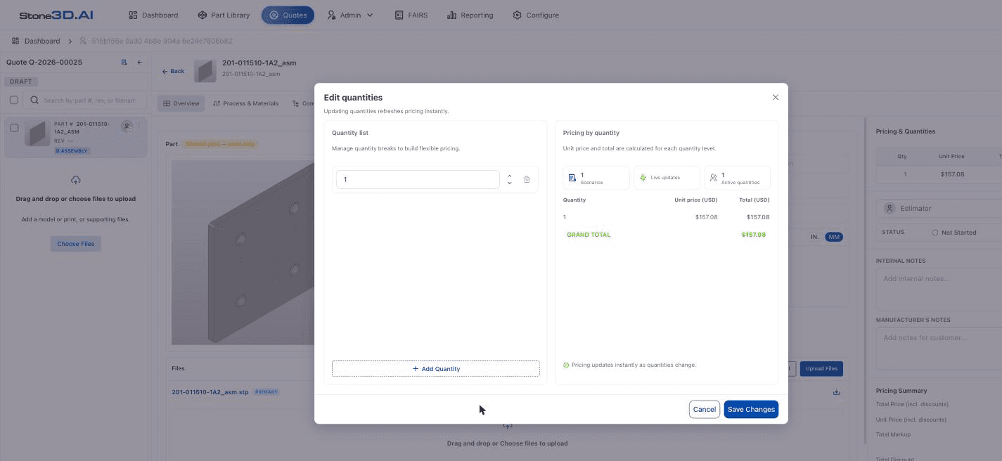Click the PRIMARY badge on file
This screenshot has width=1002, height=461.
266,392
